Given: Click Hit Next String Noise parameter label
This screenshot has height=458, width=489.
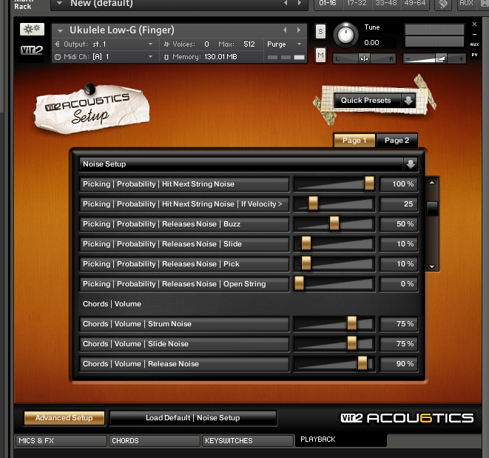Looking at the screenshot, I should [184, 184].
